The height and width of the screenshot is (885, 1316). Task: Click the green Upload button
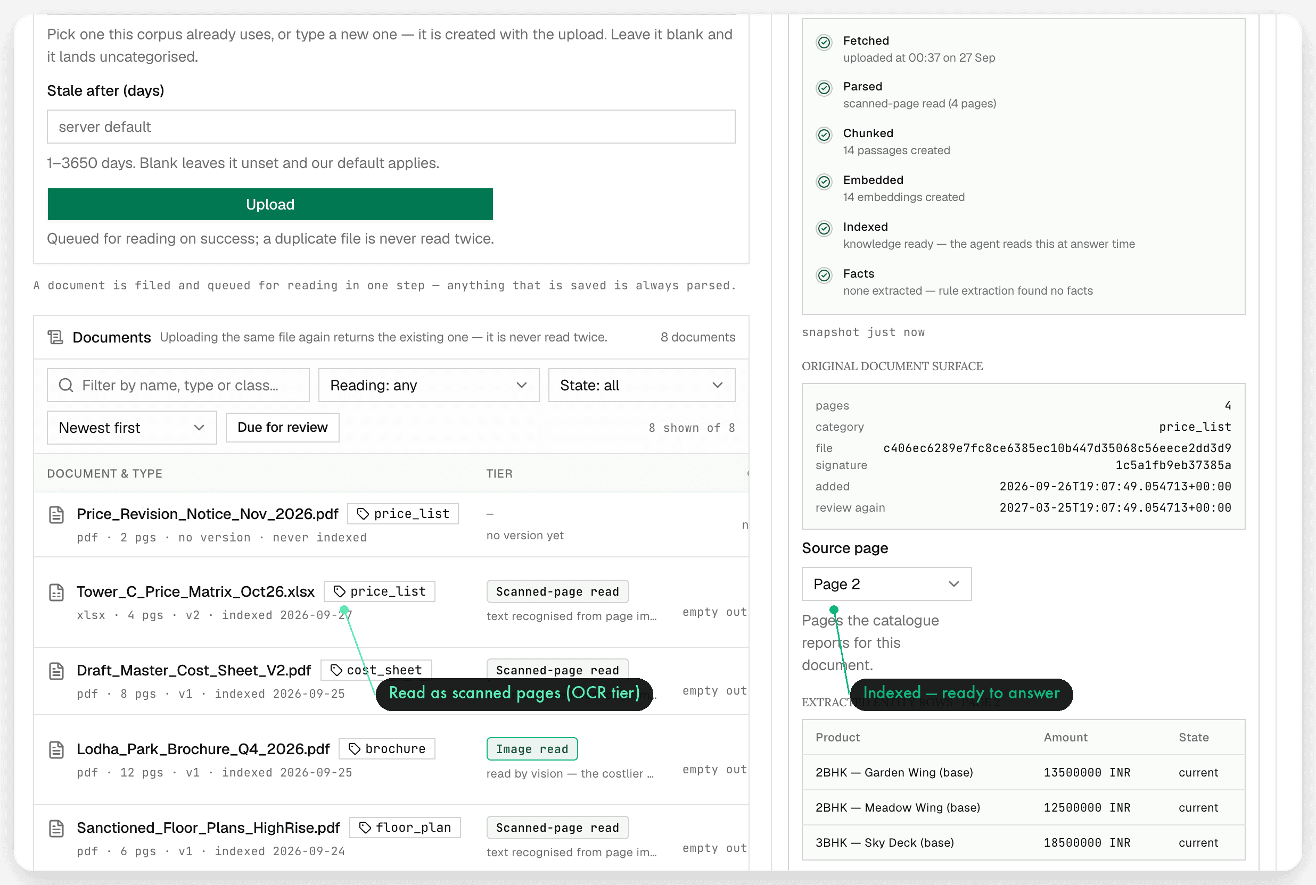coord(270,204)
